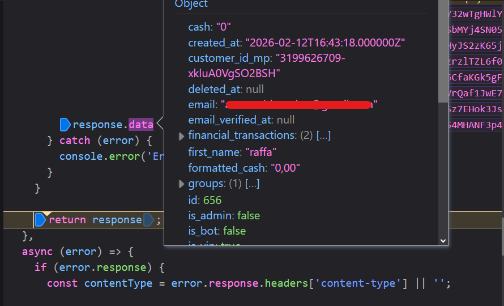Click the groups (1) count text
The image size is (504, 306).
235,184
